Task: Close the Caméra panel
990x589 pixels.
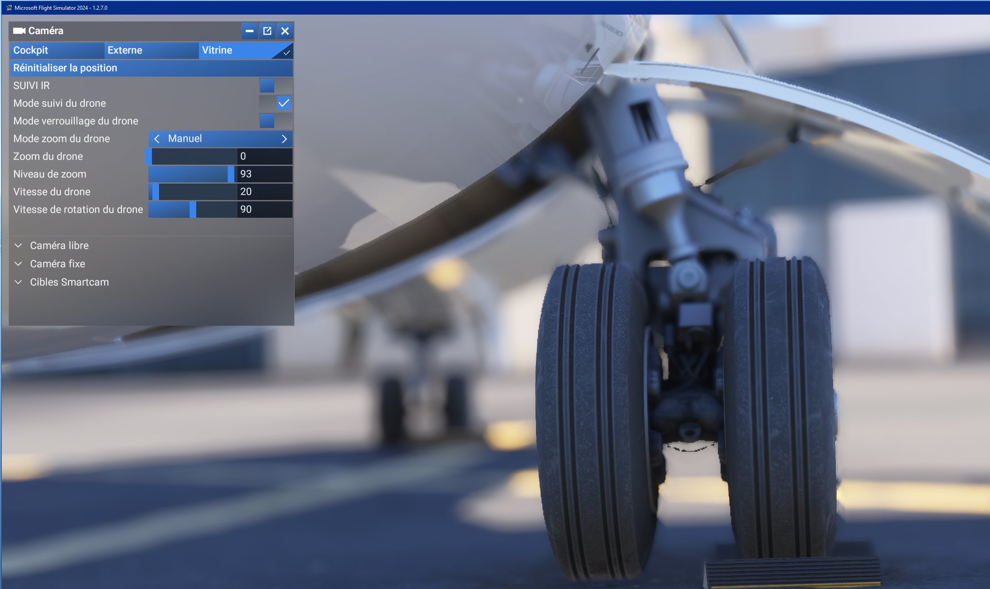Action: [x=285, y=31]
